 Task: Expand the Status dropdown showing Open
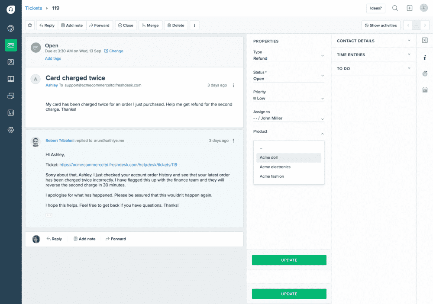tap(322, 76)
